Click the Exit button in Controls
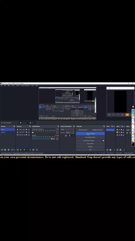Viewport: 135px width, 241px height. tap(90, 150)
